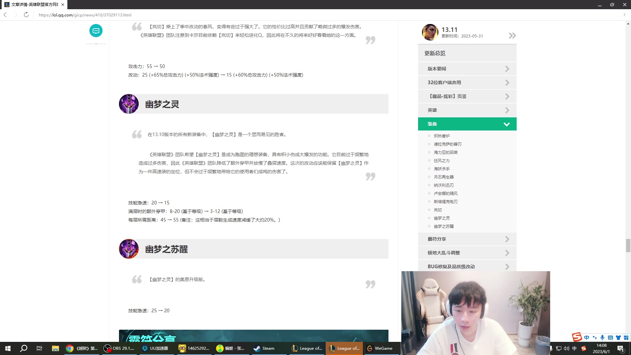
Task: Switch to Chrome 越狱 window in taskbar
Action: [82, 348]
